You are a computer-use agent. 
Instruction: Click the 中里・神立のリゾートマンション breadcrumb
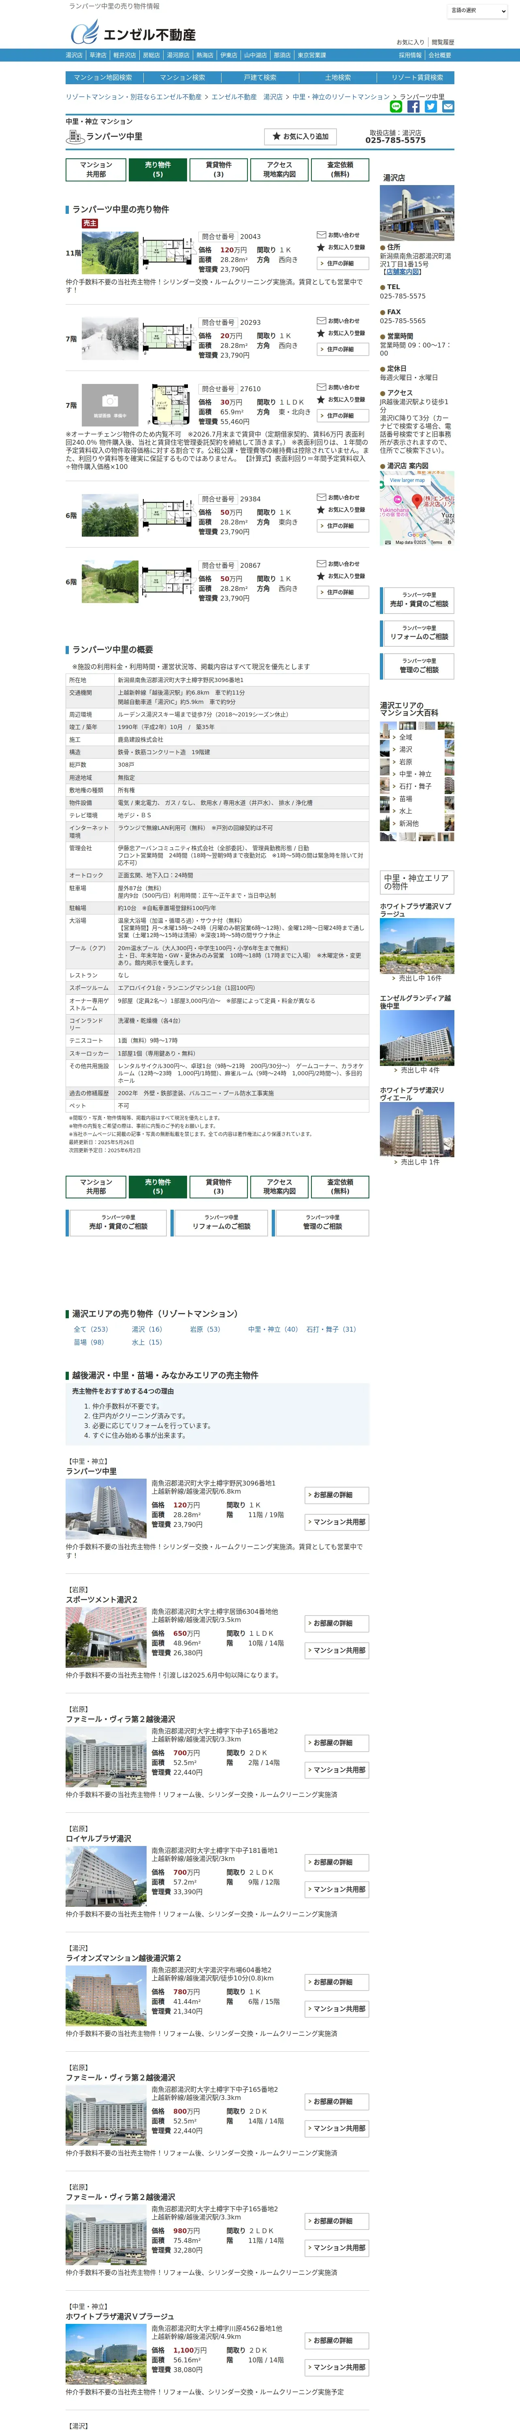pyautogui.click(x=341, y=96)
